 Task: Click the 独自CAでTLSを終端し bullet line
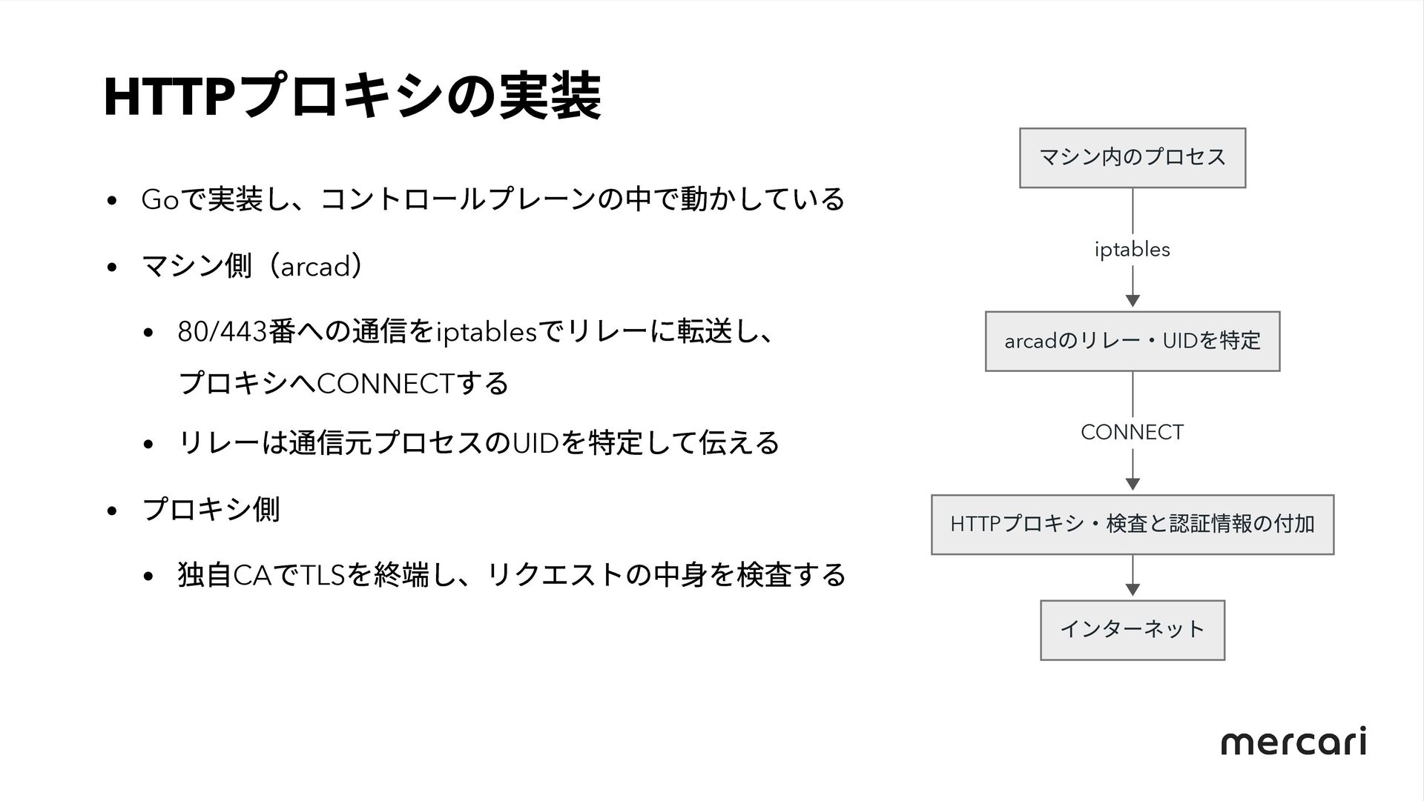coord(512,574)
